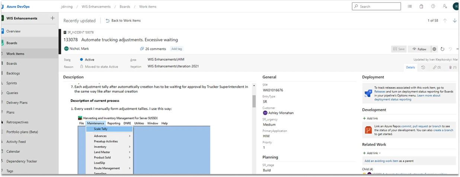Refresh the work item

pos(443,49)
